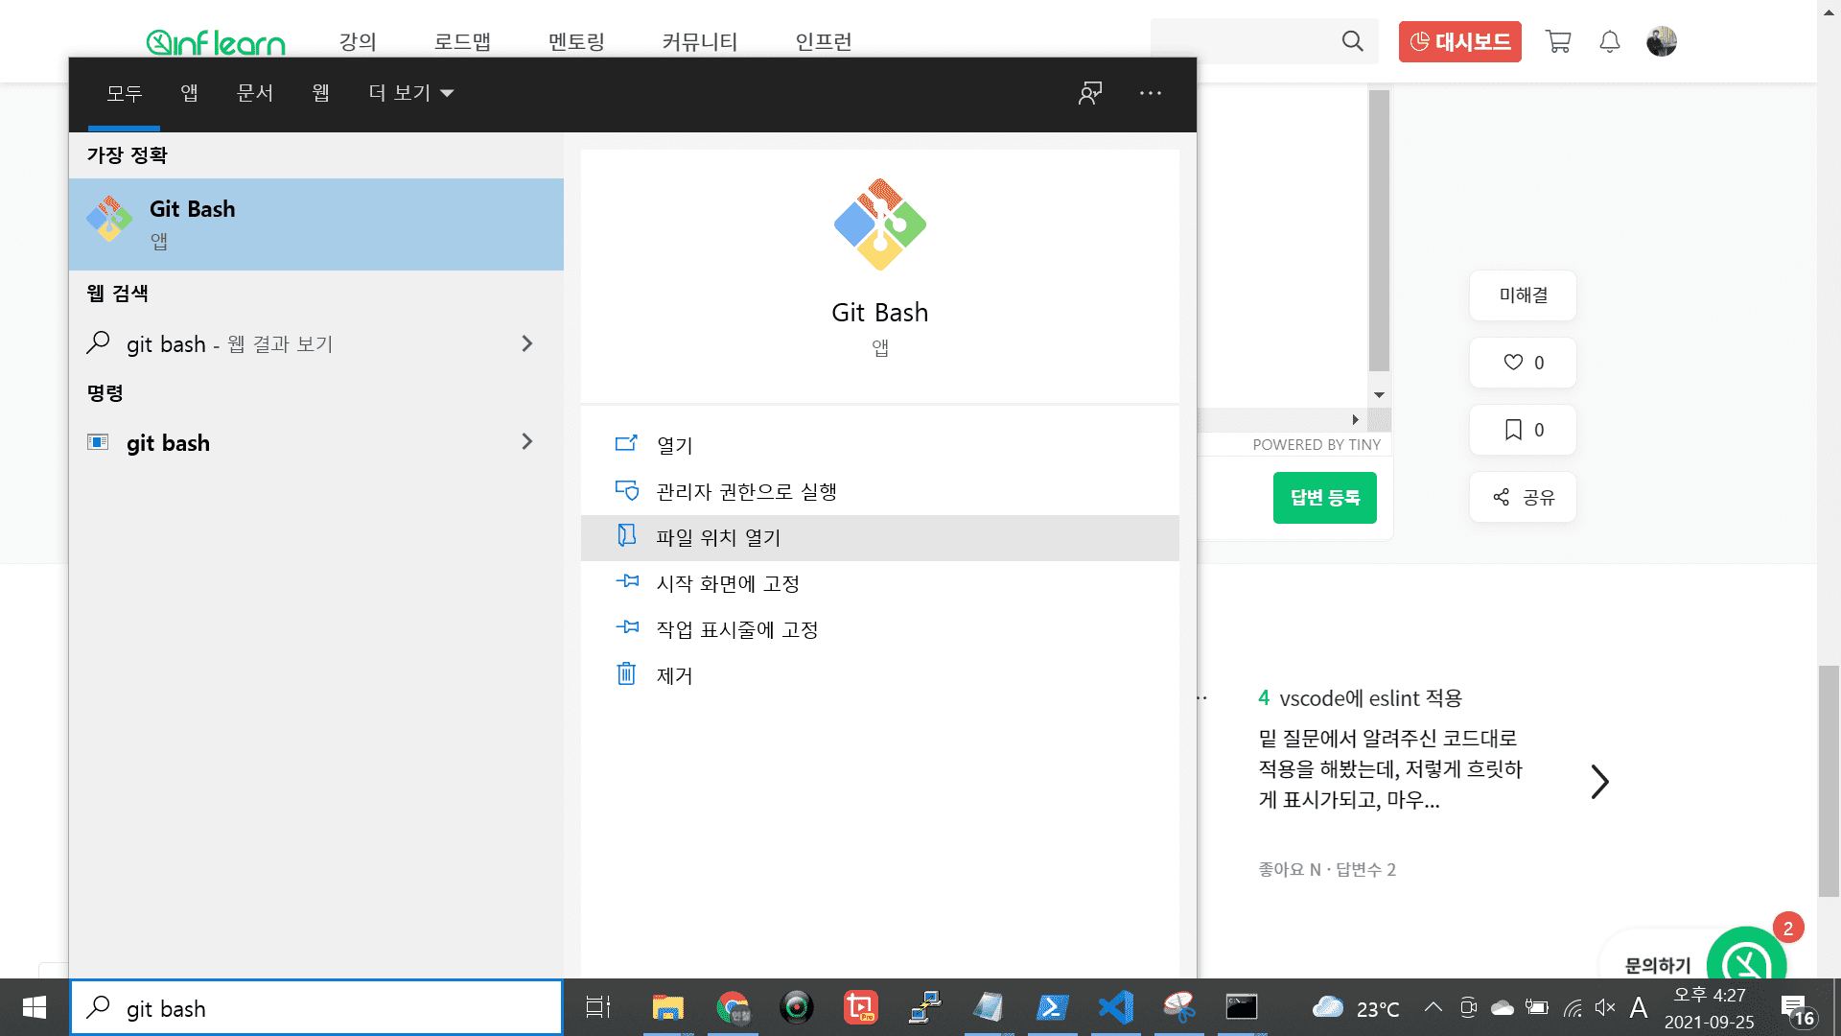Open the Windows Start button
Screen dimensions: 1841x1036
35,1007
